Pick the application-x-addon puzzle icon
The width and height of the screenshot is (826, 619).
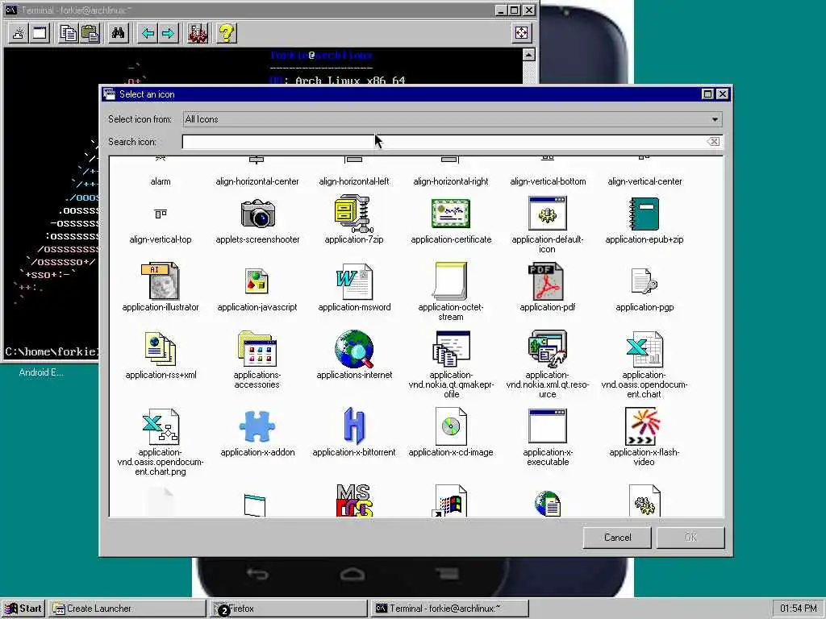click(x=257, y=426)
